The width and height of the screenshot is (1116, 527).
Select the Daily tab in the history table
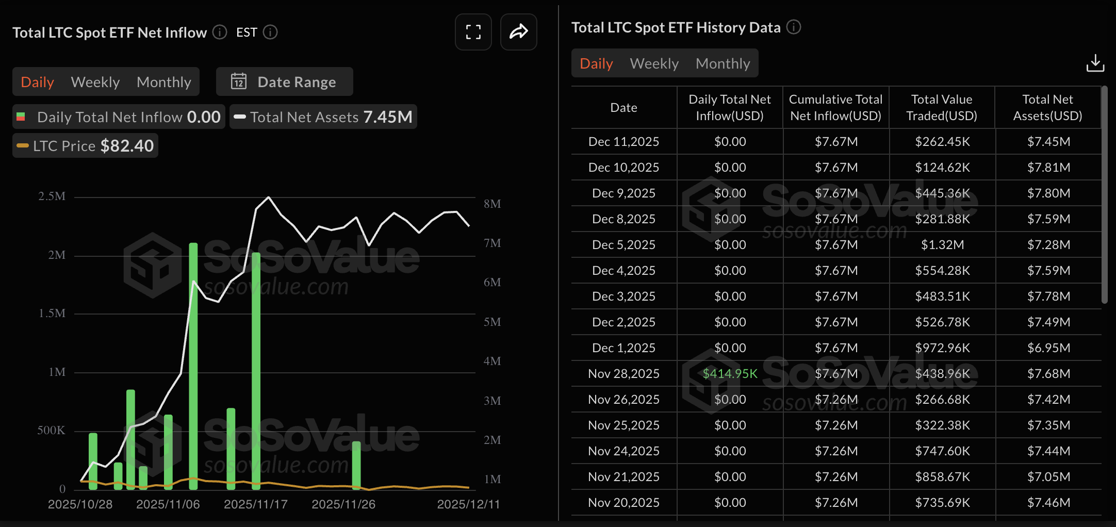tap(596, 63)
